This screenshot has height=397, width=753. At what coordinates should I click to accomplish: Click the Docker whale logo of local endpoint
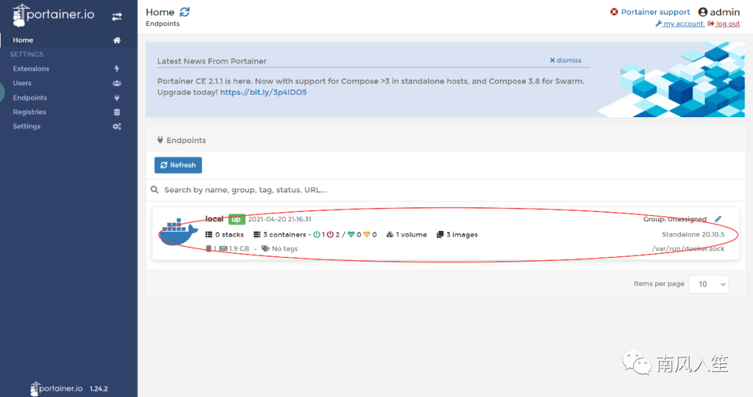point(178,232)
